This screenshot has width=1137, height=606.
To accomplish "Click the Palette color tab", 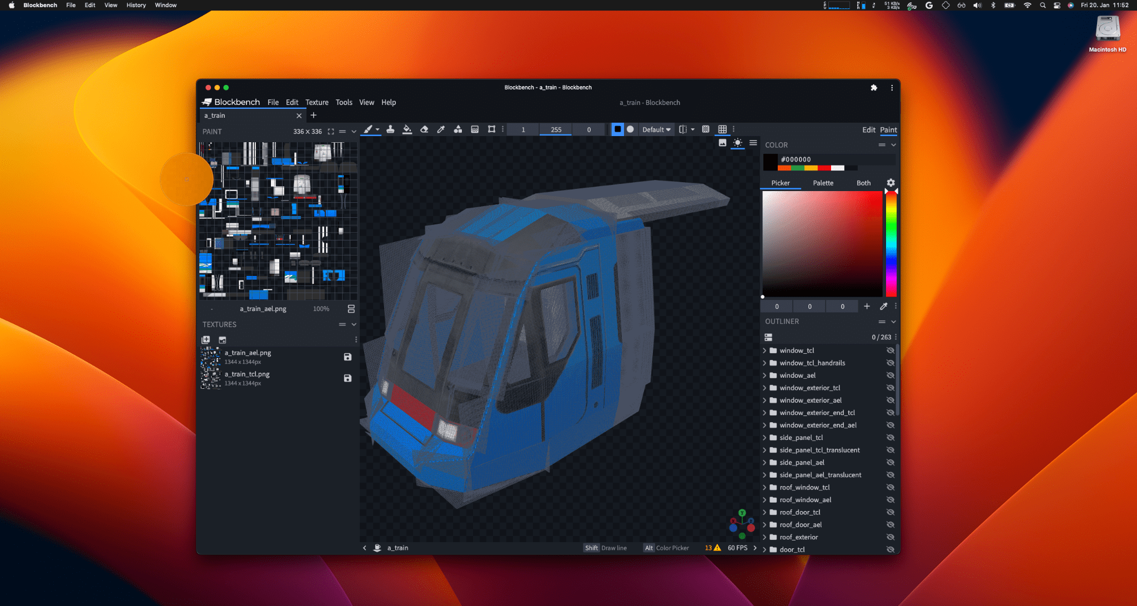I will point(822,183).
